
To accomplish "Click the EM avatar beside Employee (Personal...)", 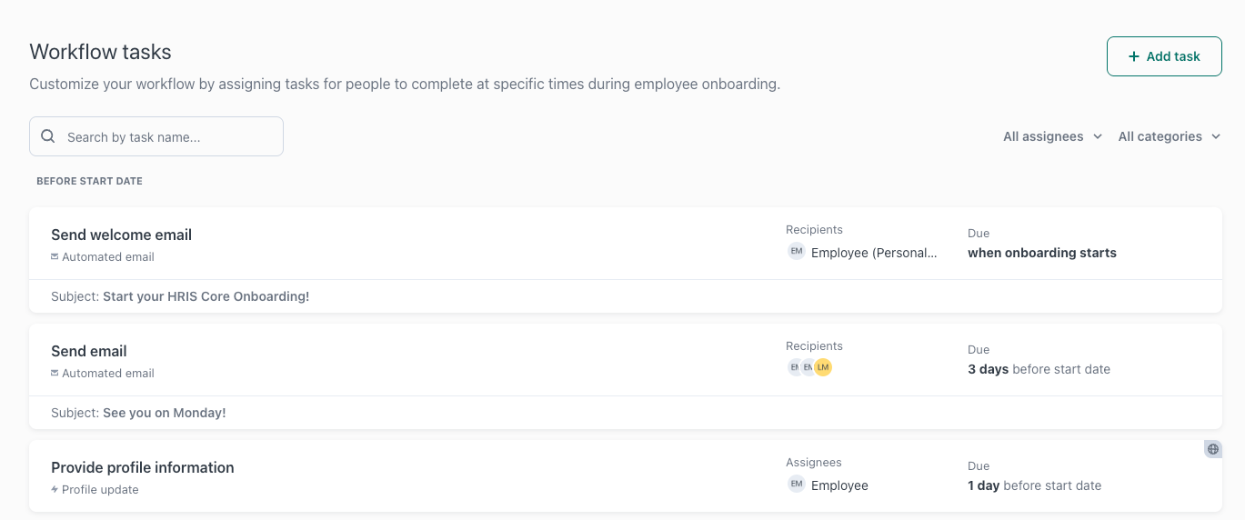I will click(797, 252).
